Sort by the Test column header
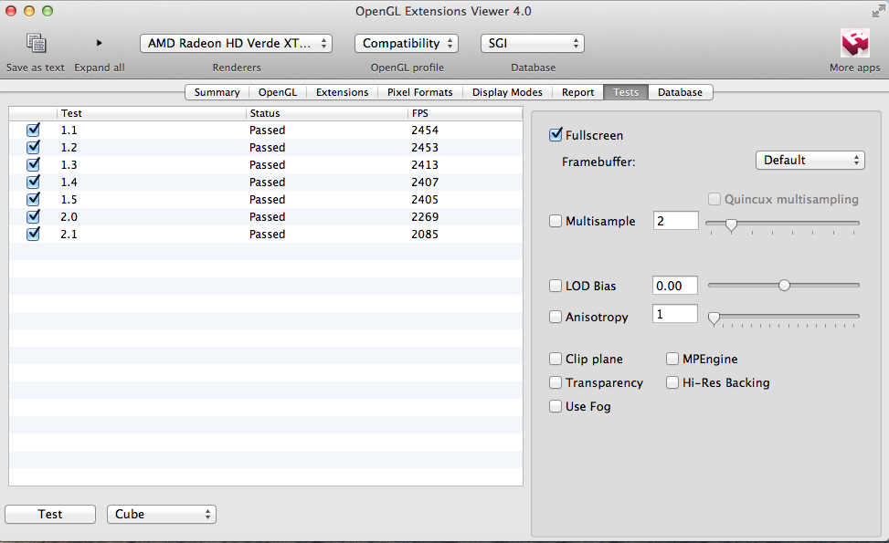 (x=152, y=113)
